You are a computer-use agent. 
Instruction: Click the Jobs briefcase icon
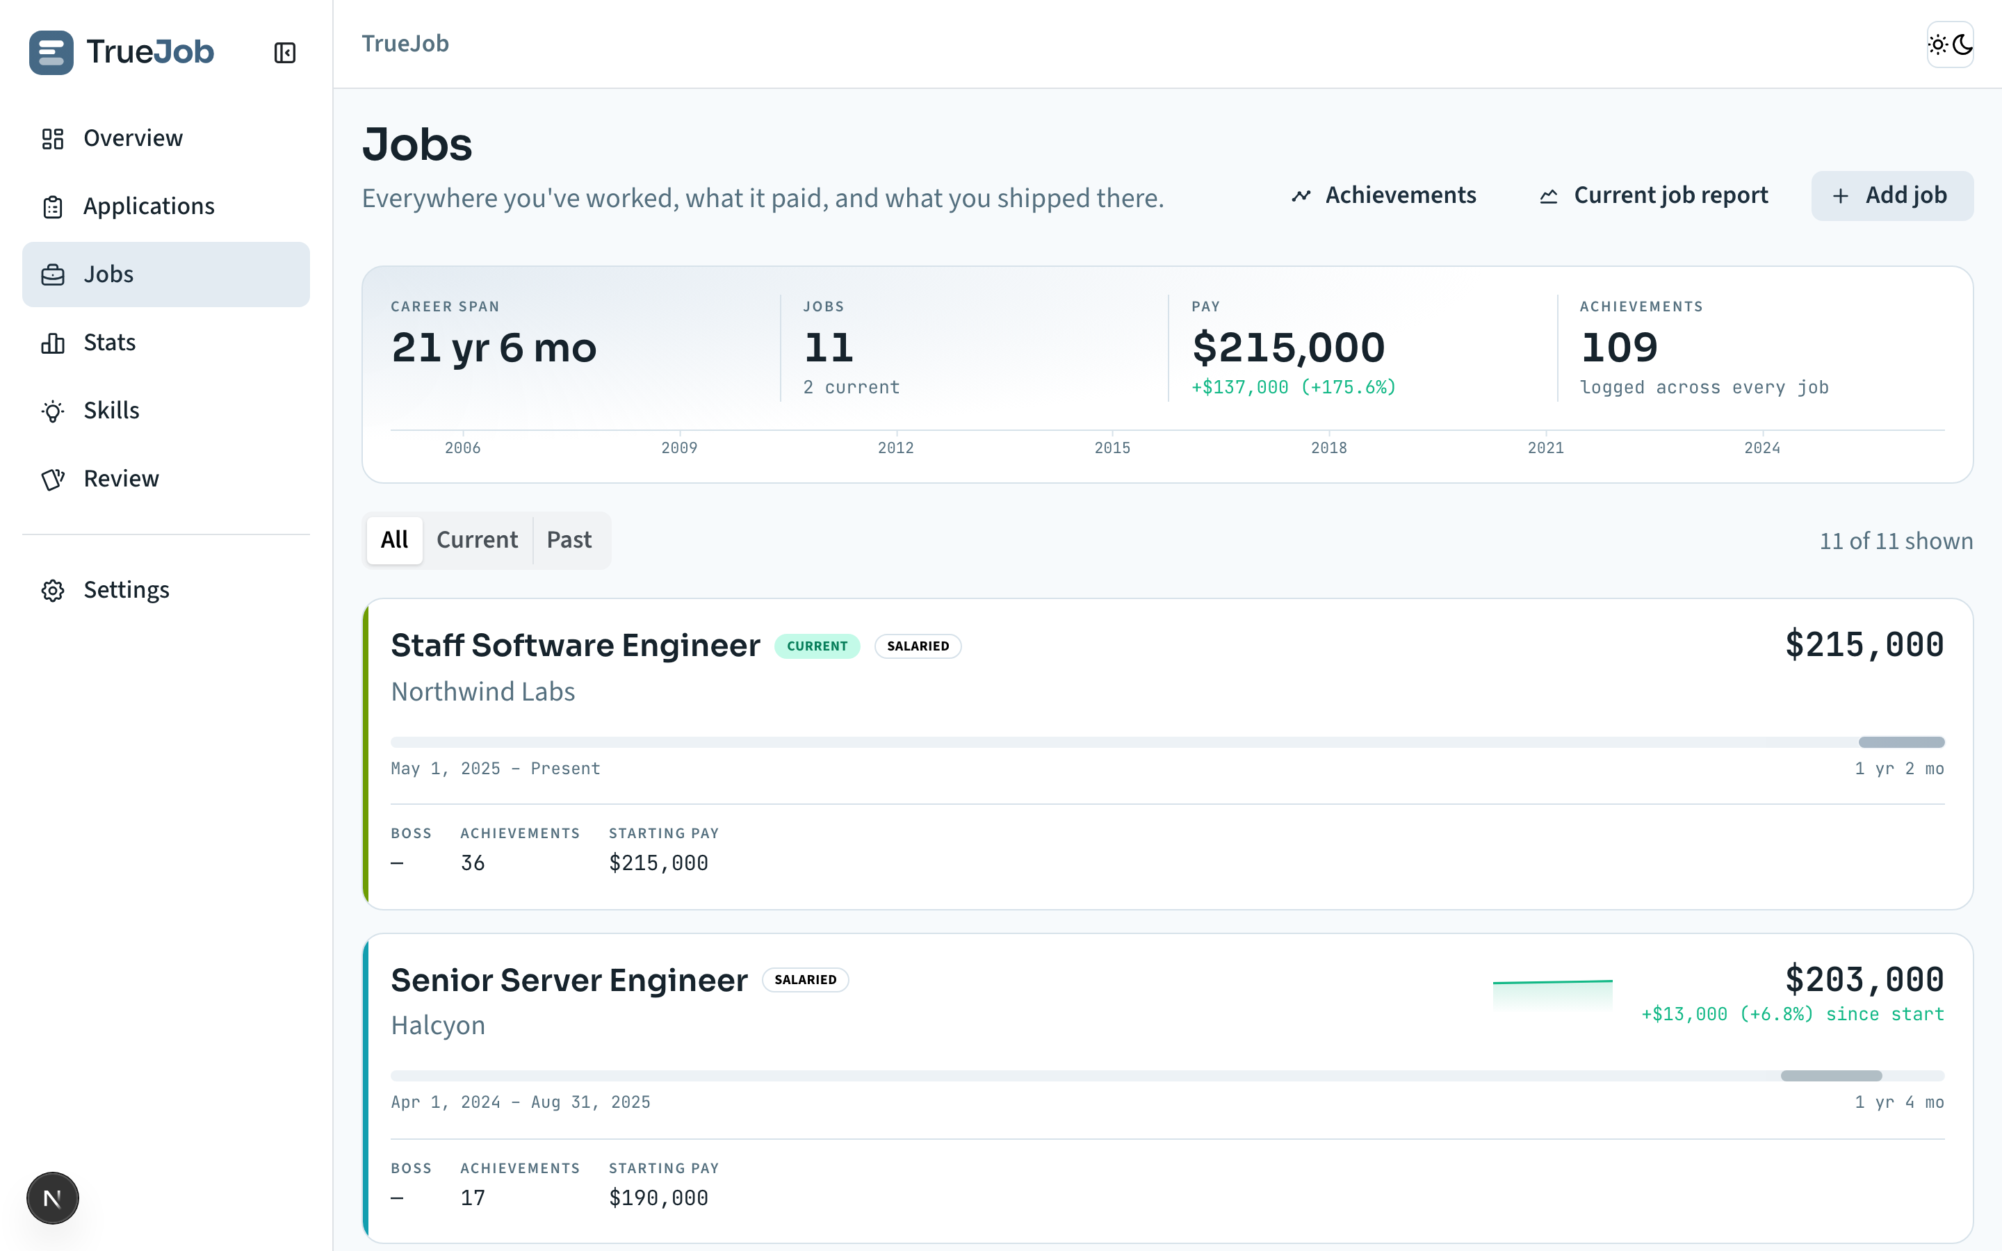pyautogui.click(x=53, y=275)
